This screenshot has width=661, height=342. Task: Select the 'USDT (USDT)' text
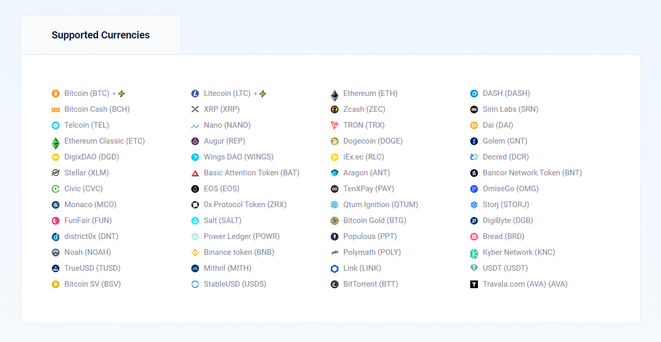tap(505, 268)
